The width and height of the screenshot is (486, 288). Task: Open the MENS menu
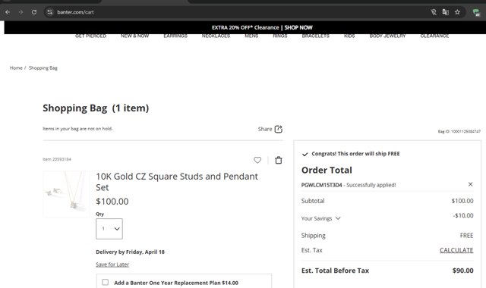[251, 36]
